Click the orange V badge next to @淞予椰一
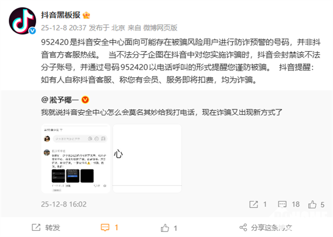Image resolution: width=333 pixels, height=237 pixels. (x=85, y=99)
